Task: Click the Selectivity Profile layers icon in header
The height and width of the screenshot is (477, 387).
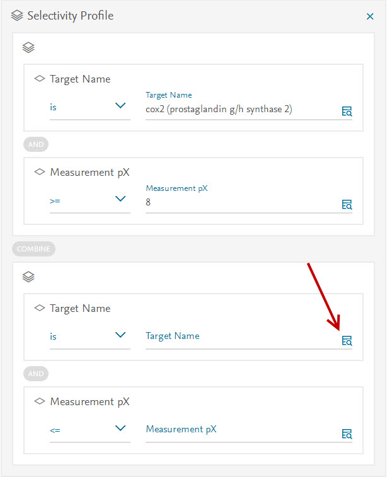Action: [x=17, y=16]
